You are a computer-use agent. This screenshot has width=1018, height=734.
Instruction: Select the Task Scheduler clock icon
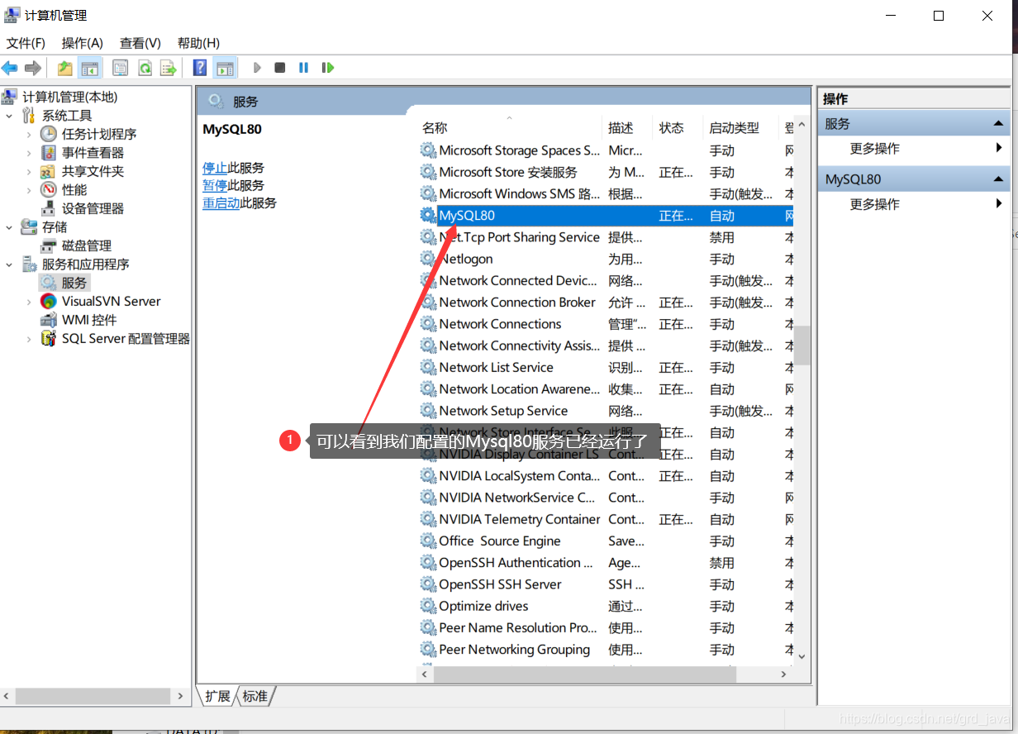pos(49,134)
